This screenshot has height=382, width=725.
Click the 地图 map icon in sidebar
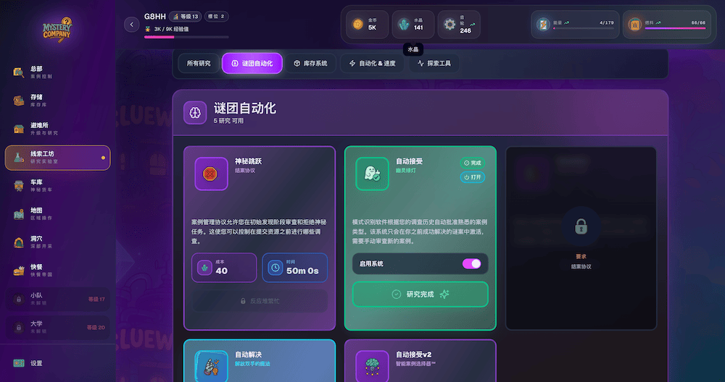pyautogui.click(x=19, y=213)
